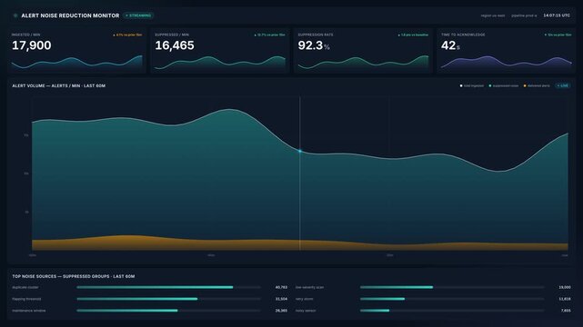Click the 11,818 suppressed count
583x327 pixels.
[x=565, y=299]
